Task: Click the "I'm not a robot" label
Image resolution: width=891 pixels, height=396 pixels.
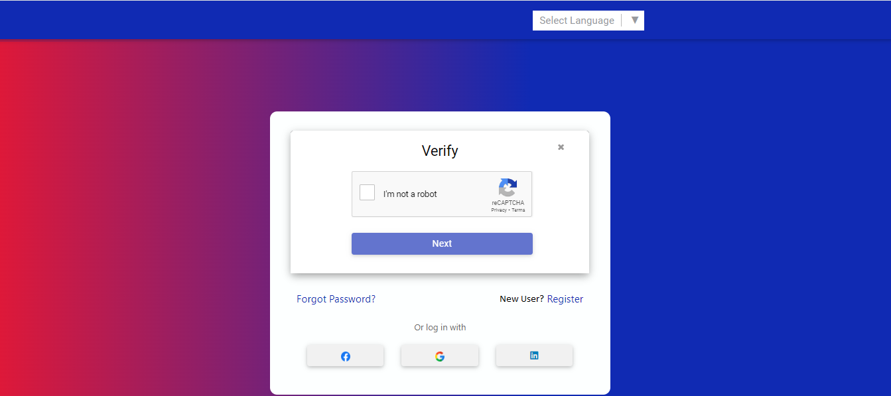Action: [410, 194]
